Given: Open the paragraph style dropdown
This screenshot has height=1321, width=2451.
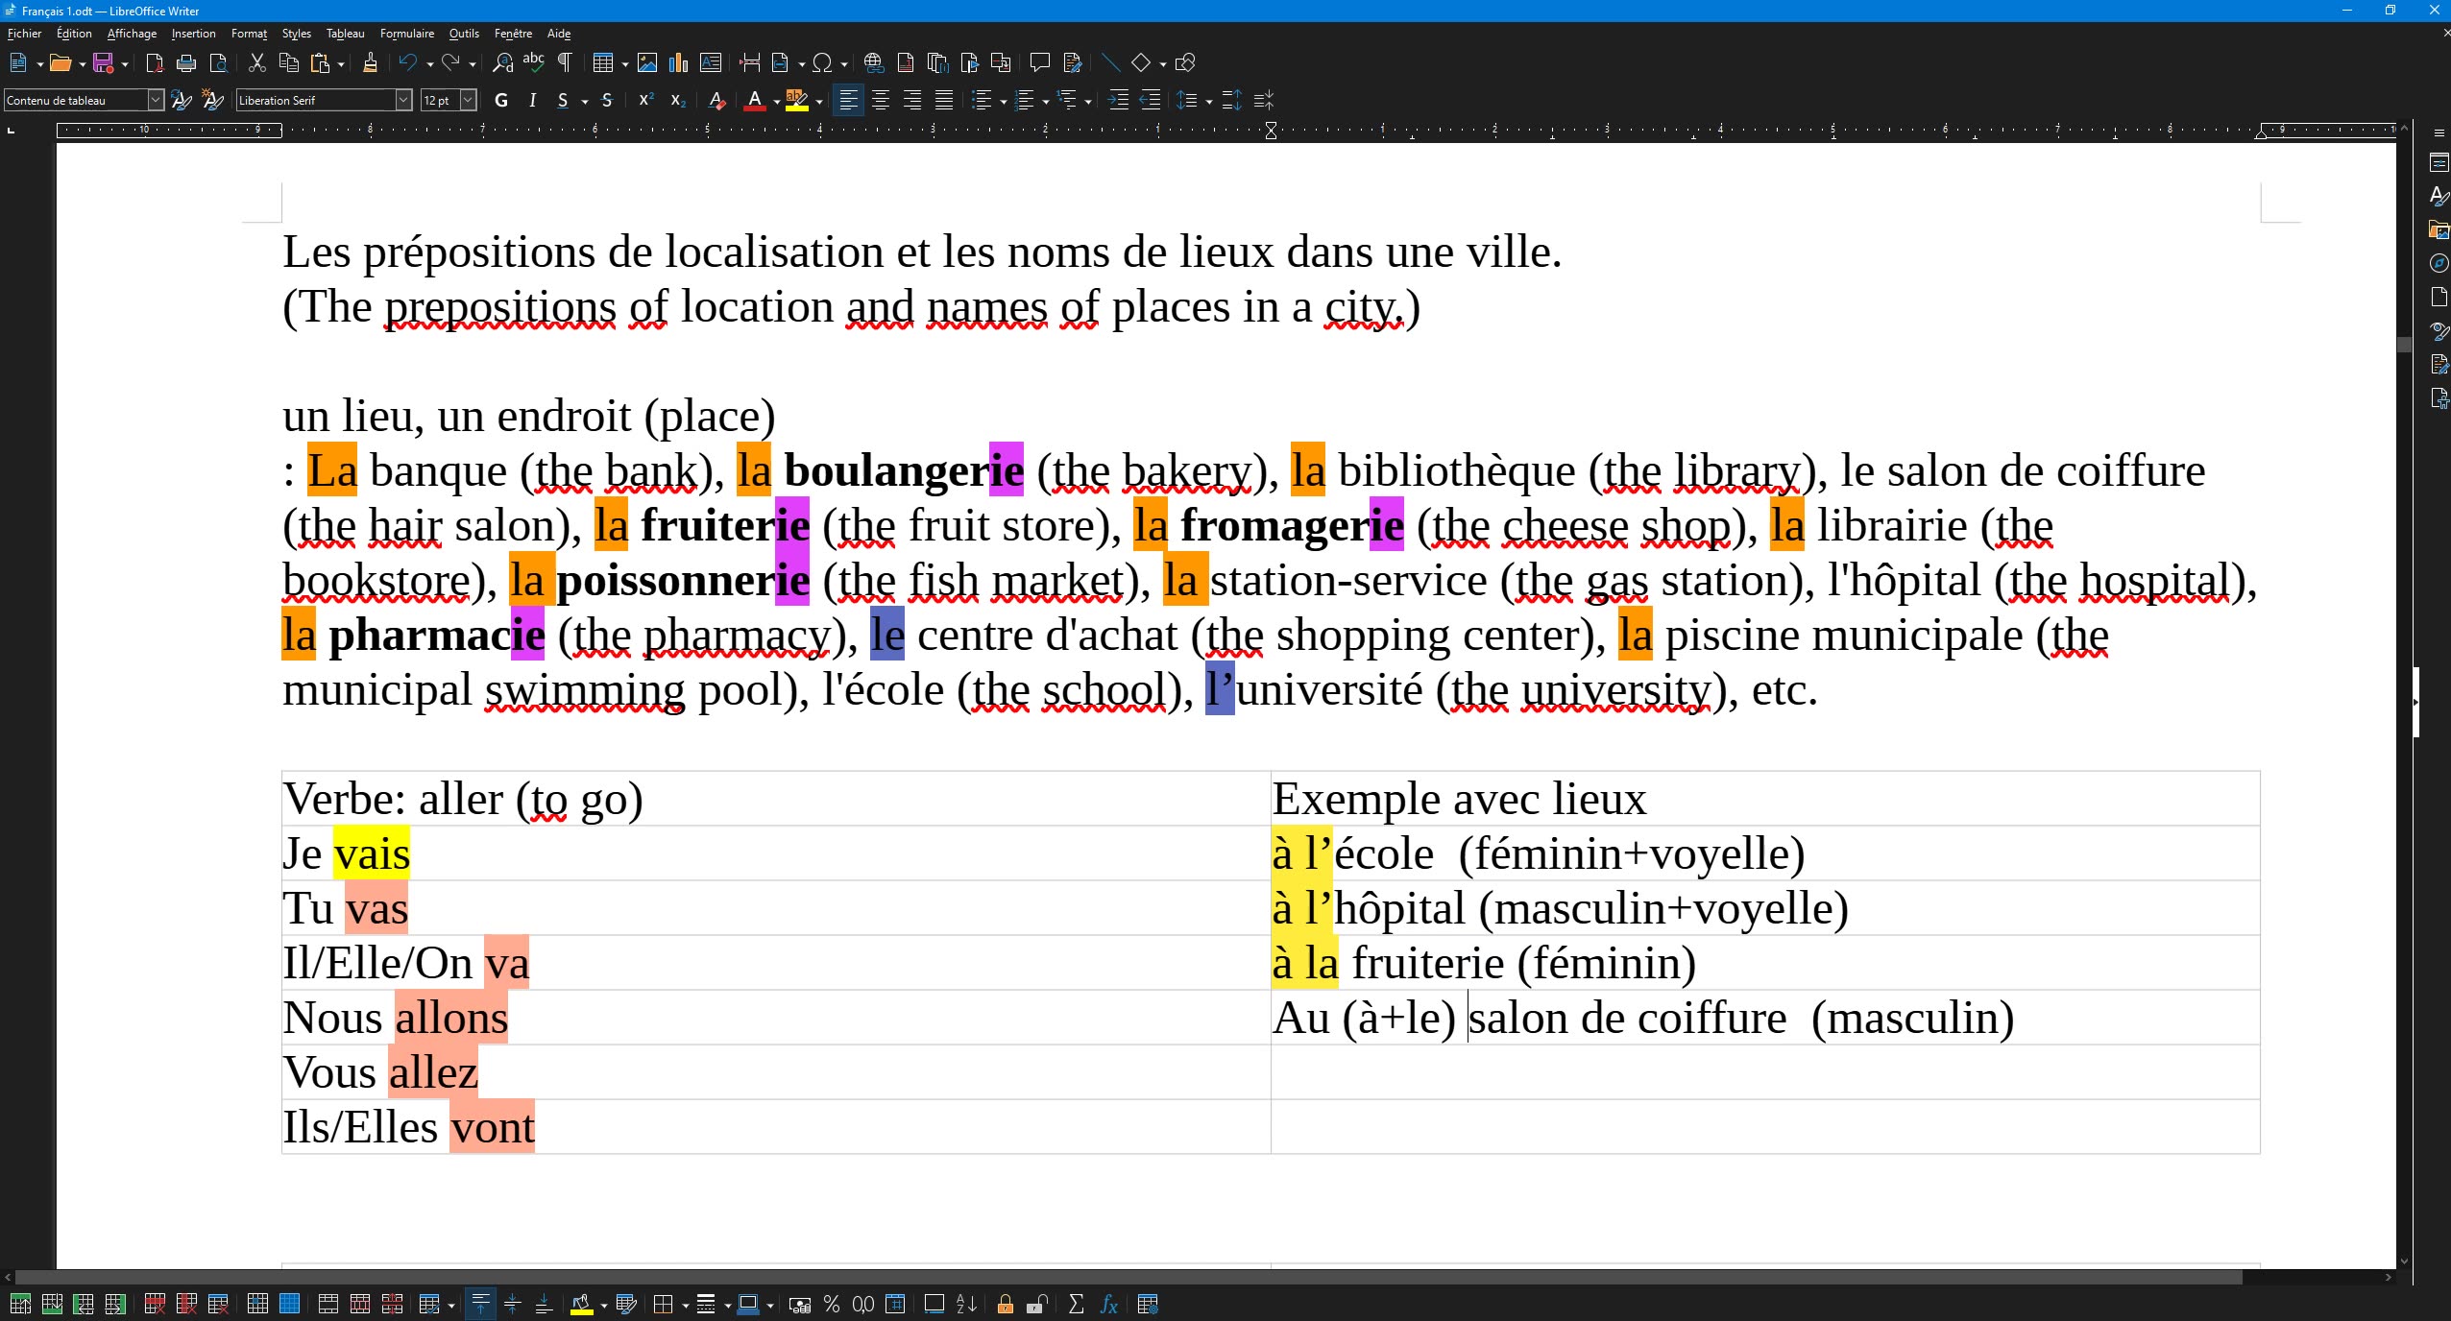Looking at the screenshot, I should (x=155, y=100).
